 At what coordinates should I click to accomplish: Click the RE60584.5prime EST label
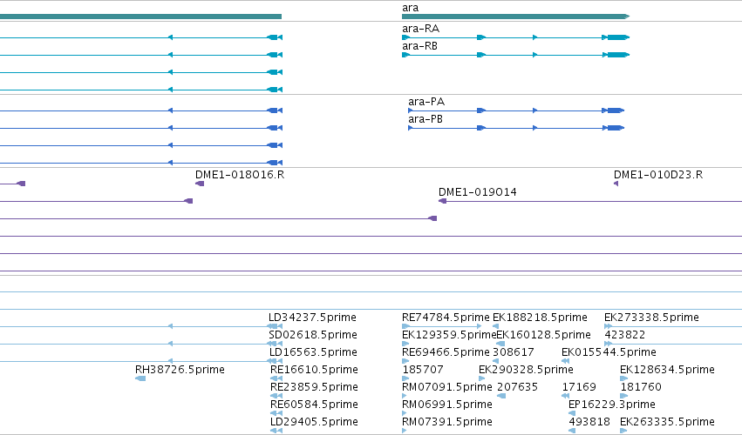tap(314, 405)
